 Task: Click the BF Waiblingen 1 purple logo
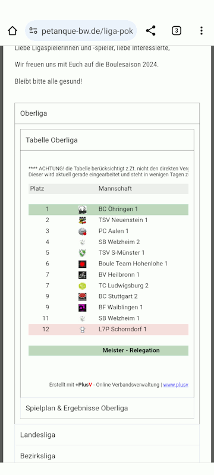tap(82, 308)
